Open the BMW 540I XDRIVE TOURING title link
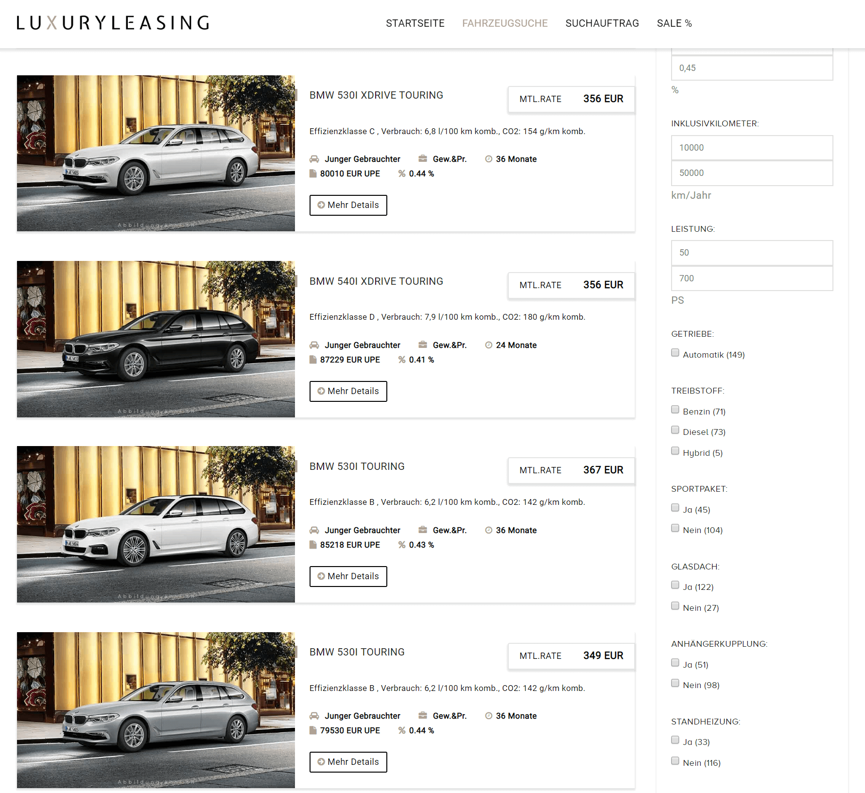The height and width of the screenshot is (793, 865). click(x=376, y=281)
